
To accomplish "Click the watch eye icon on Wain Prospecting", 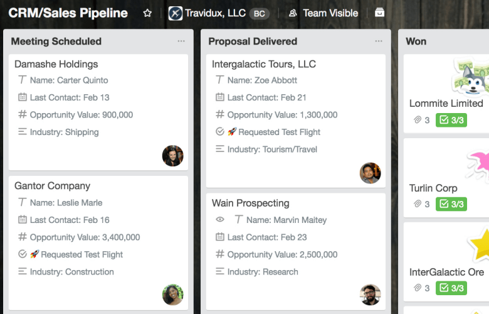I will point(220,220).
